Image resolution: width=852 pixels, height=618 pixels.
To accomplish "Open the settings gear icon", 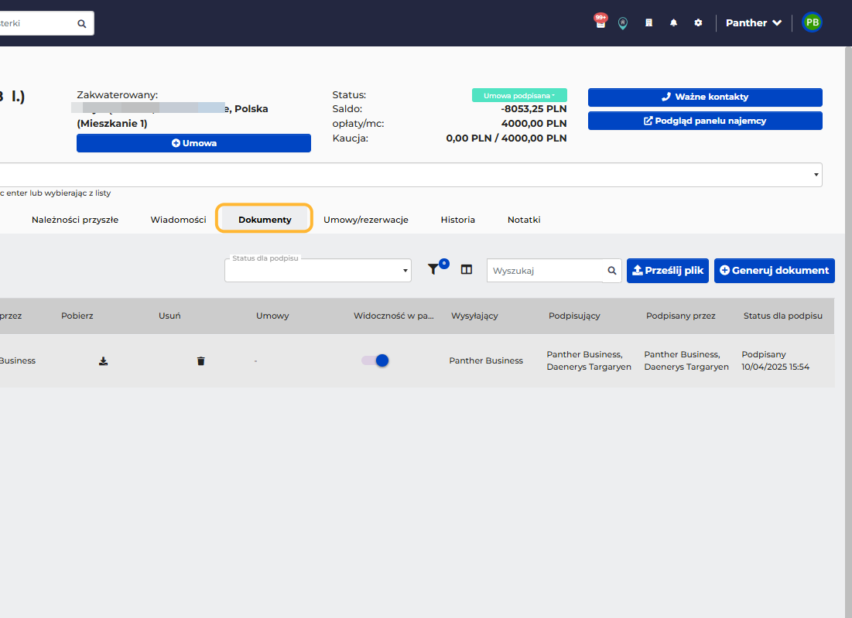I will pos(698,22).
